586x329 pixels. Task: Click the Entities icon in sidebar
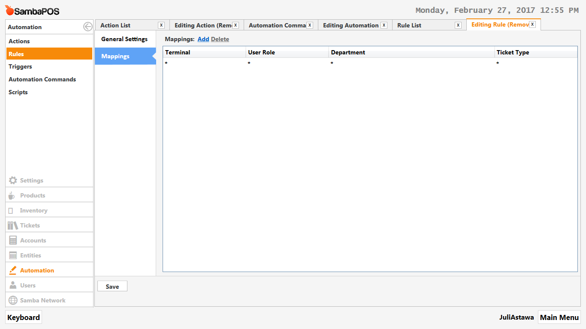click(13, 255)
